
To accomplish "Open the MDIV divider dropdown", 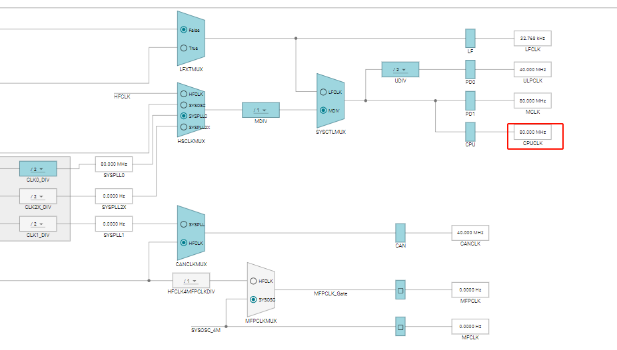I will (260, 110).
